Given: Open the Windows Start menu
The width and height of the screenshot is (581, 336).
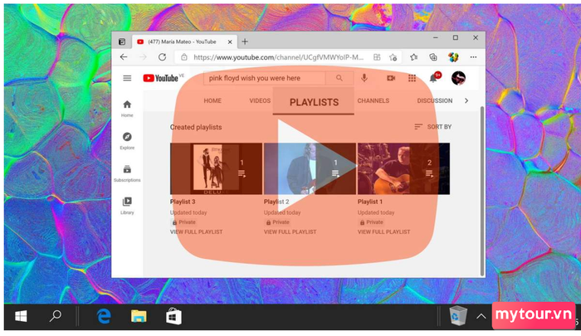Looking at the screenshot, I should click(21, 317).
